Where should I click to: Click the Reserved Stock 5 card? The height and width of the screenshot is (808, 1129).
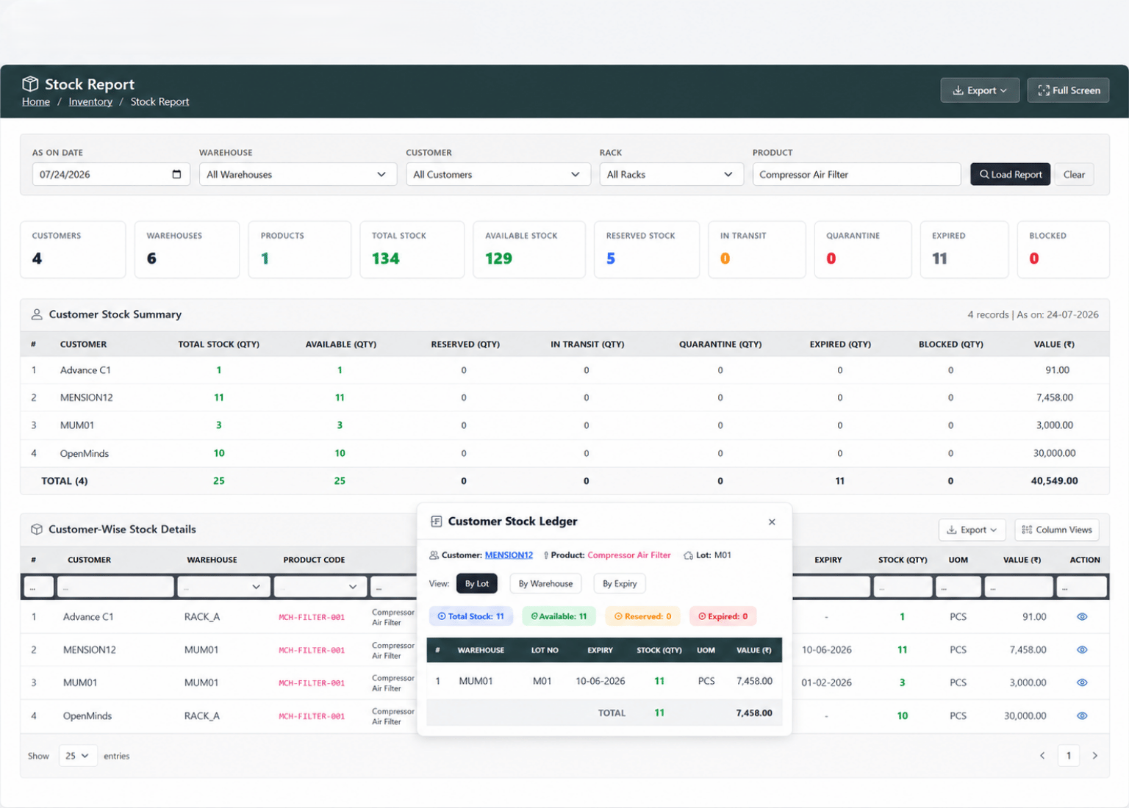646,250
